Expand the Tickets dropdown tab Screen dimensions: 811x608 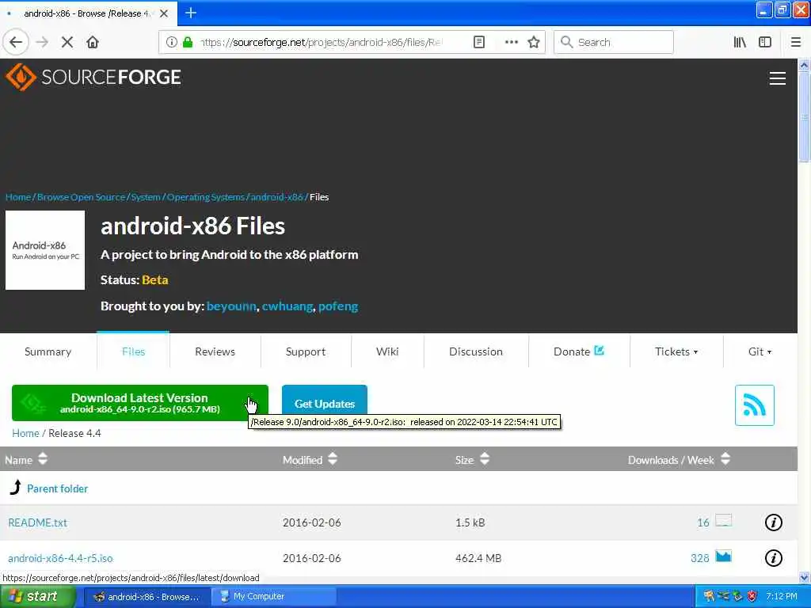[676, 351]
